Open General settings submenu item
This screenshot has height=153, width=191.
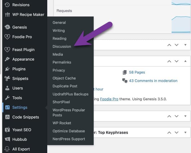[x=59, y=23]
